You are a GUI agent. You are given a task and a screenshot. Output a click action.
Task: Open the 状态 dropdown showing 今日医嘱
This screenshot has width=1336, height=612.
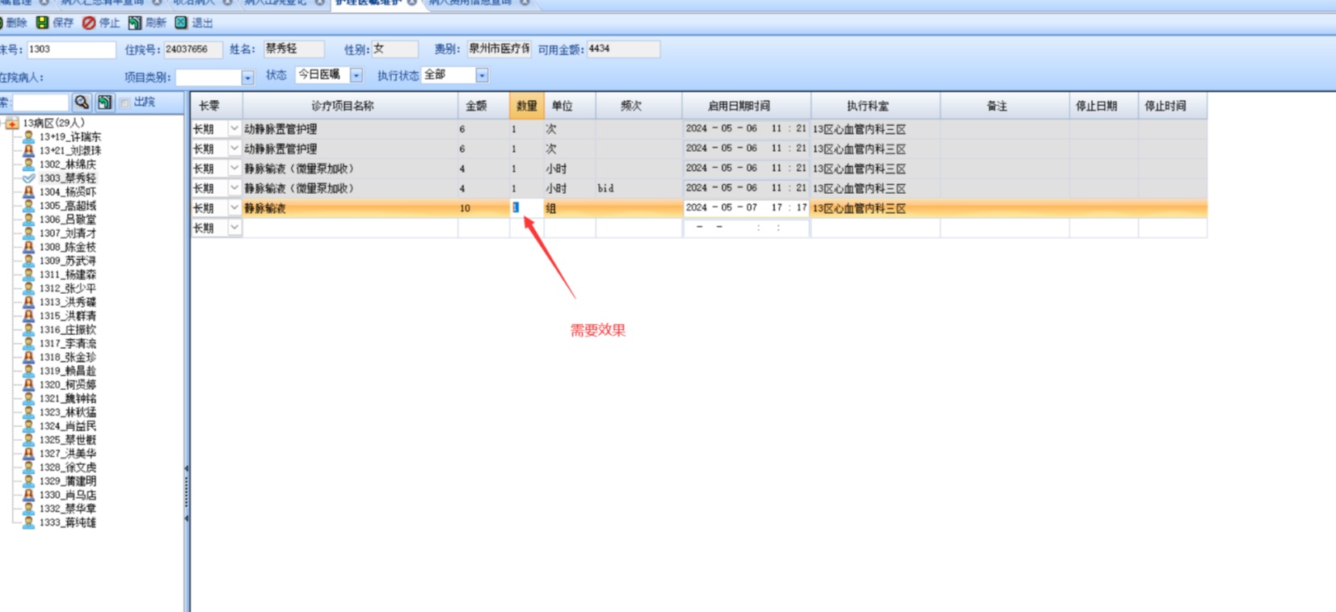(x=356, y=75)
